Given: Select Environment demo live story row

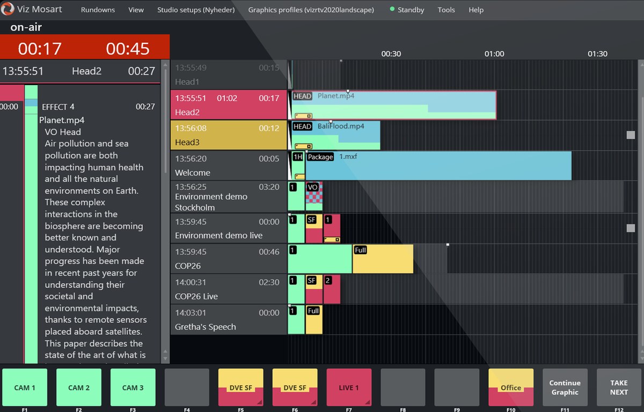Looking at the screenshot, I should [x=229, y=228].
